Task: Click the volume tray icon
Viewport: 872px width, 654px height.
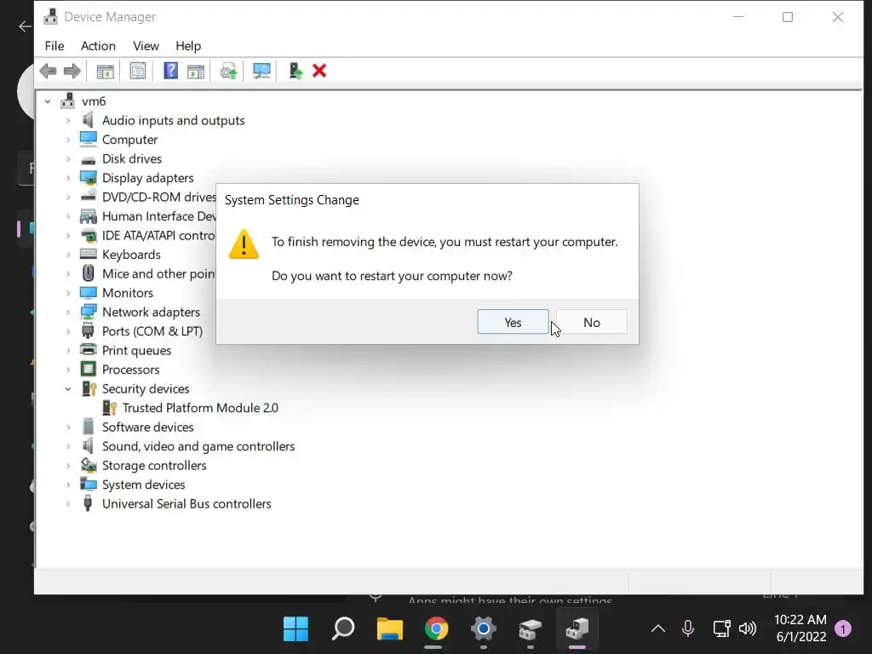Action: pyautogui.click(x=748, y=629)
